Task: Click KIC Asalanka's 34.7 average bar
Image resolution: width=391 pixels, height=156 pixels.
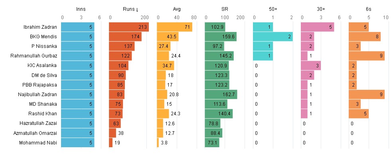Action: click(x=165, y=65)
